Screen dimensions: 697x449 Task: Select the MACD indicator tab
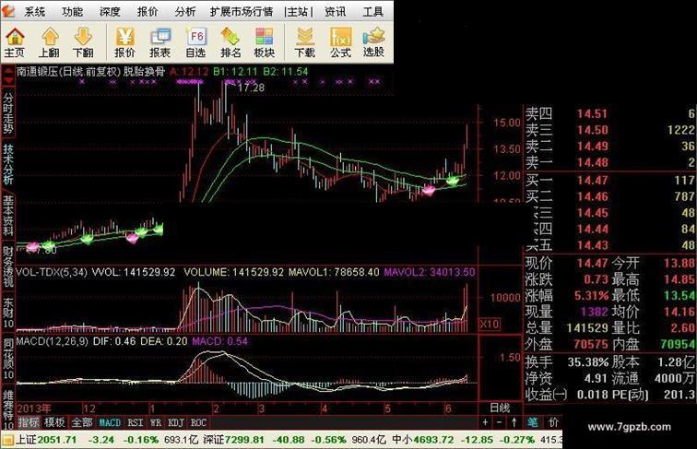tap(110, 422)
